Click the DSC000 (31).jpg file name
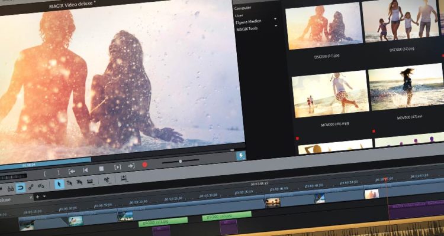The image size is (444, 236). (327, 56)
